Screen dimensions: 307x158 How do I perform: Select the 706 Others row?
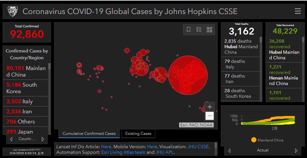[x=26, y=122]
